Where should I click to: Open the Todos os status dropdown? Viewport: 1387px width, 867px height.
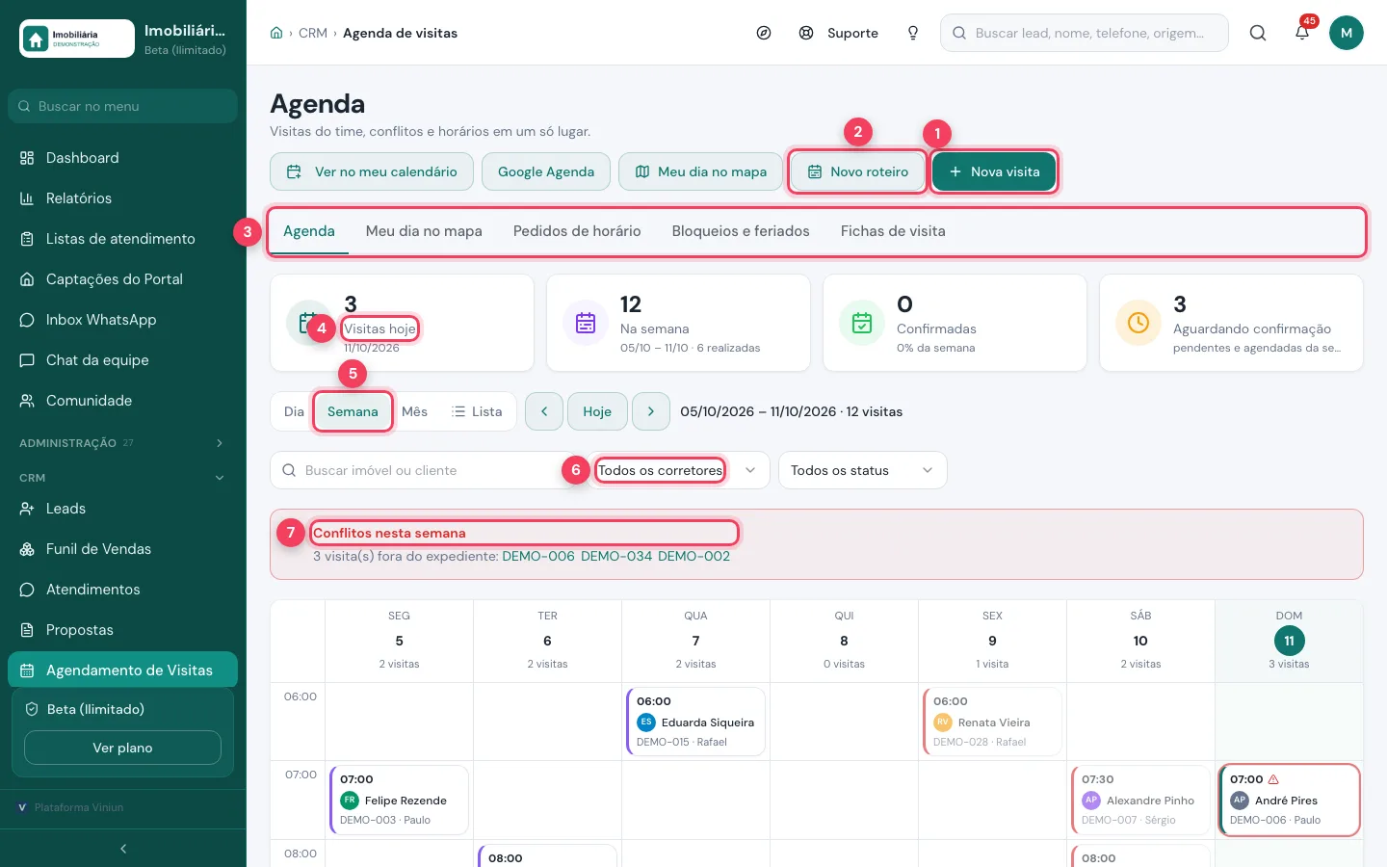pyautogui.click(x=862, y=470)
